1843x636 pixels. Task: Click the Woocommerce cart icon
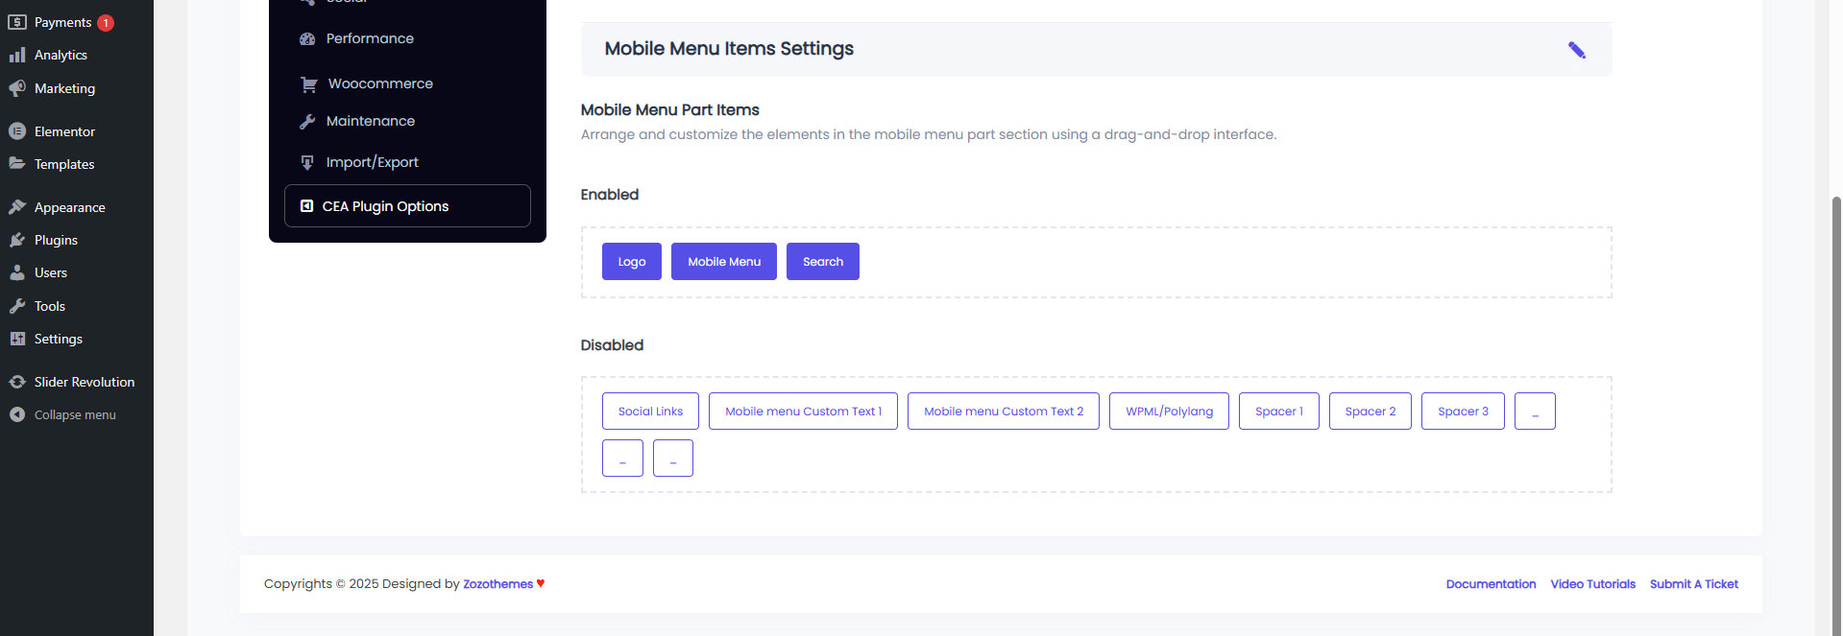pos(308,84)
